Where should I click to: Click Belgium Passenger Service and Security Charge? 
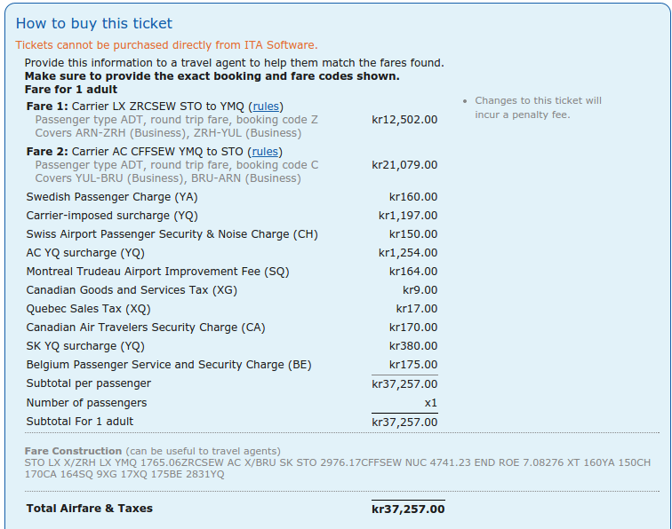point(169,365)
